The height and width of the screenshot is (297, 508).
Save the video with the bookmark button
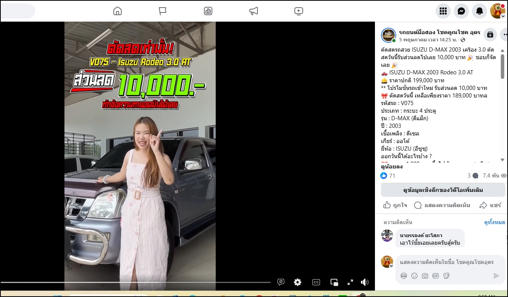click(490, 35)
